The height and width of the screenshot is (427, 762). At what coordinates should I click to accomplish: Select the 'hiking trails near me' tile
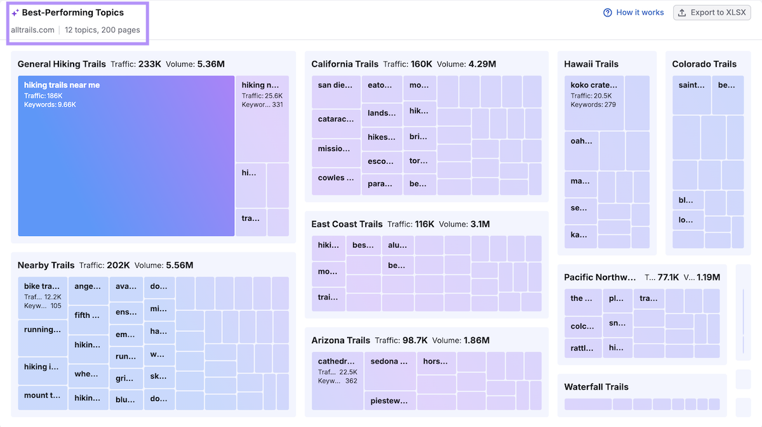point(126,156)
